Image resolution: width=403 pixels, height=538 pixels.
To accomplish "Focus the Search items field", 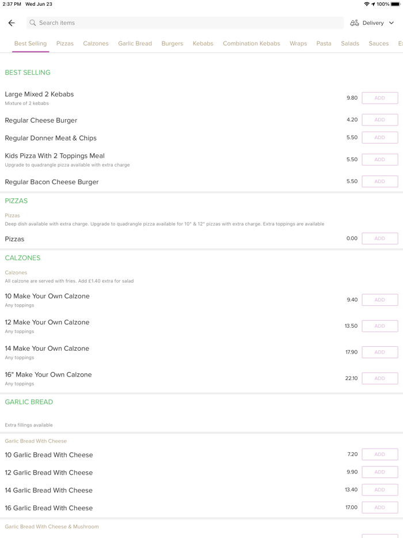I will [184, 23].
